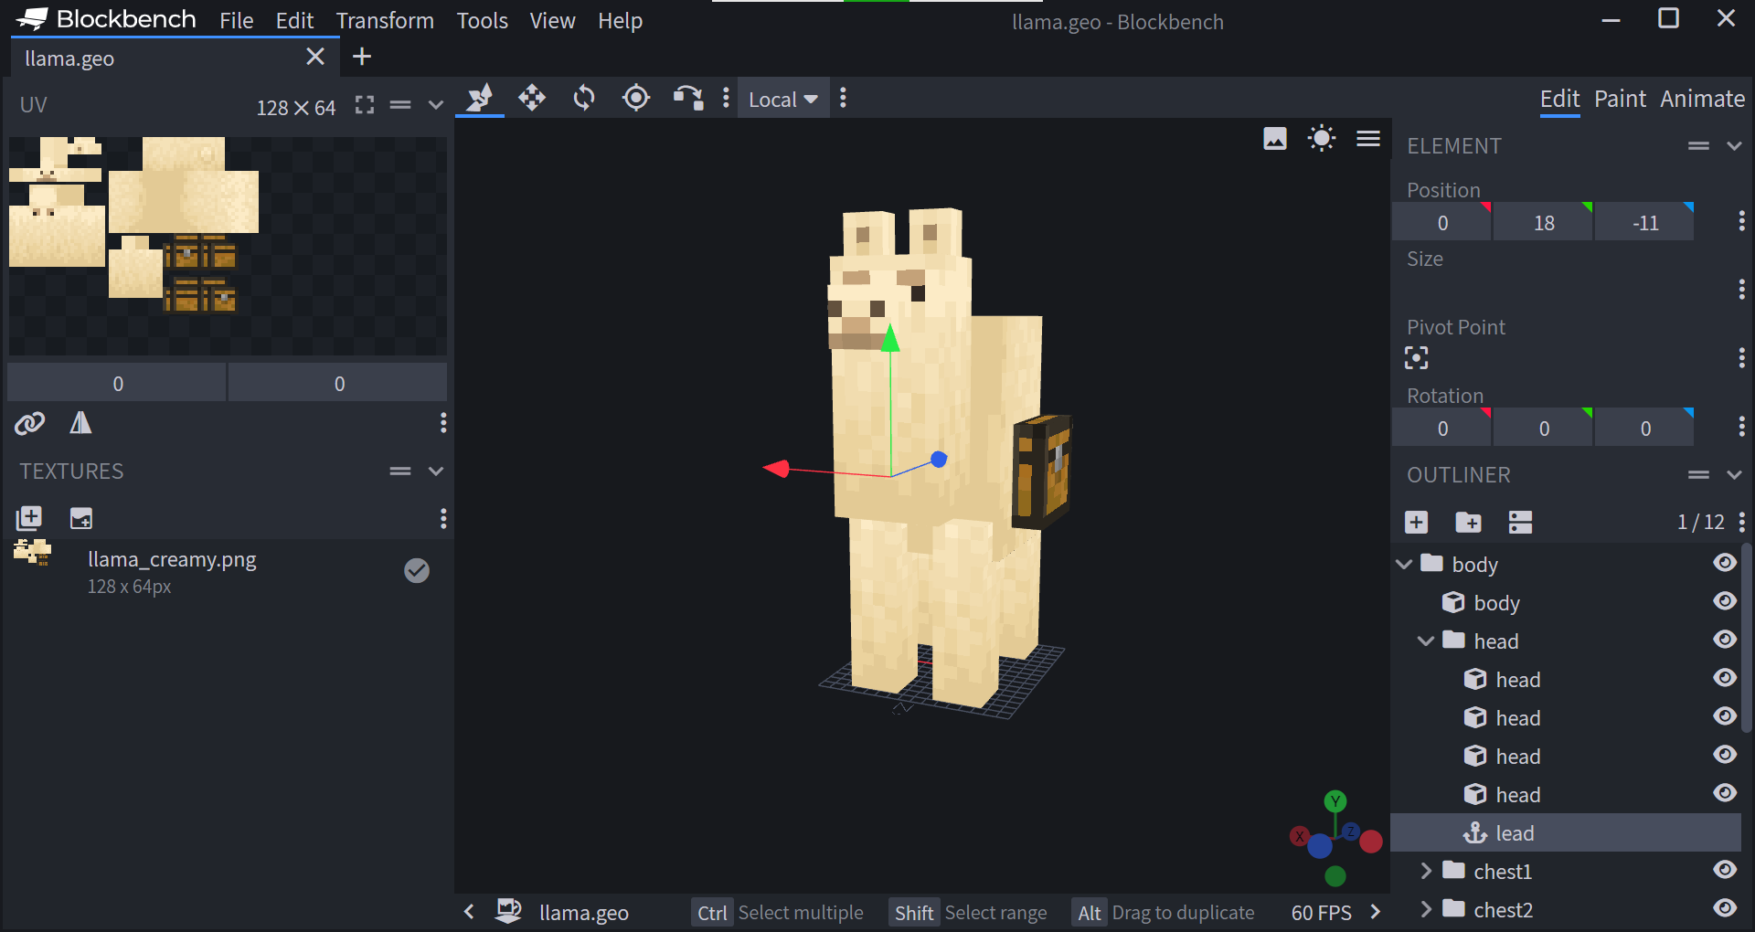This screenshot has height=932, width=1755.
Task: Toggle visibility of head group
Action: click(1725, 640)
